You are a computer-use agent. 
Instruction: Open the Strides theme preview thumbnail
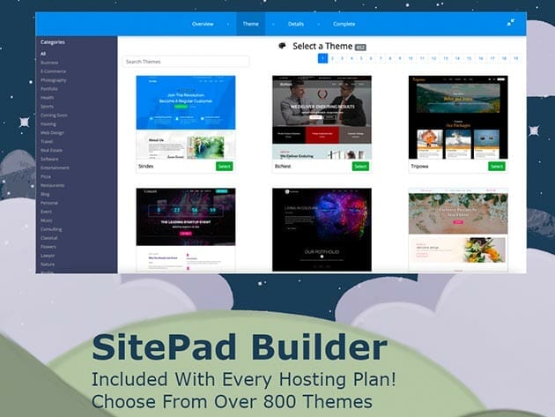click(x=186, y=117)
